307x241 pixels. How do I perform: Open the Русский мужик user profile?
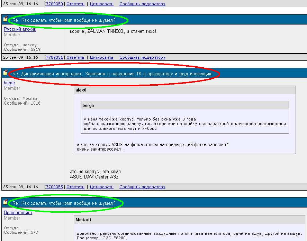[20, 29]
